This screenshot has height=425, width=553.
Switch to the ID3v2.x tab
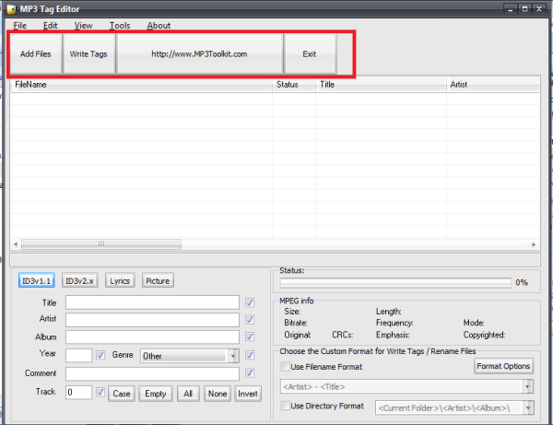click(x=79, y=281)
